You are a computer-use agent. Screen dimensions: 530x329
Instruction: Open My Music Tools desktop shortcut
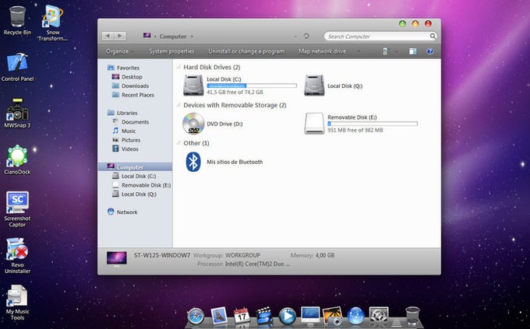tap(18, 303)
